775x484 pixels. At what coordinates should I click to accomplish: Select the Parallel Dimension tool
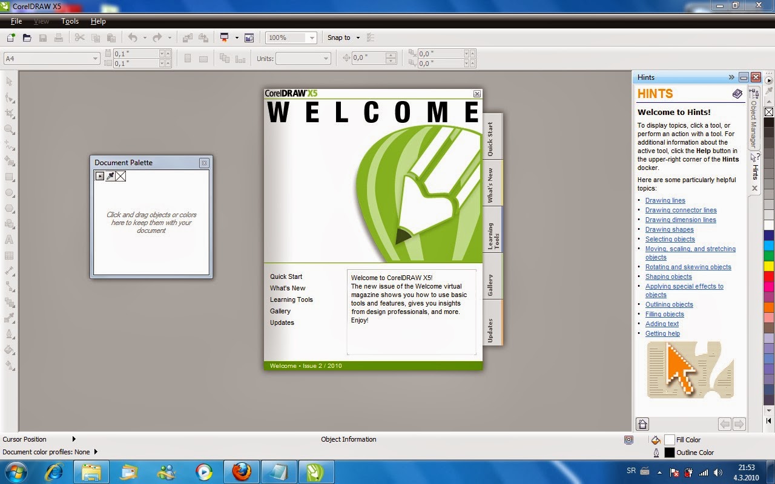click(9, 271)
